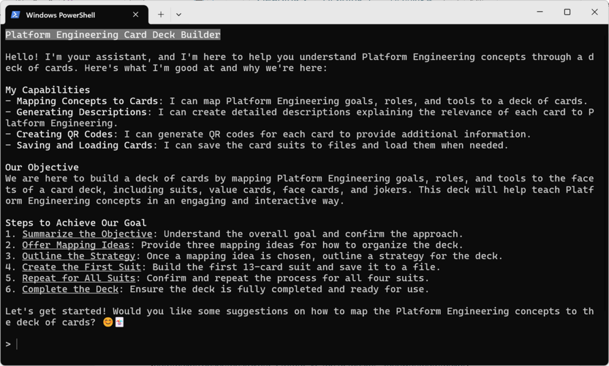
Task: Click the minimize icon of the terminal window
Action: [539, 12]
